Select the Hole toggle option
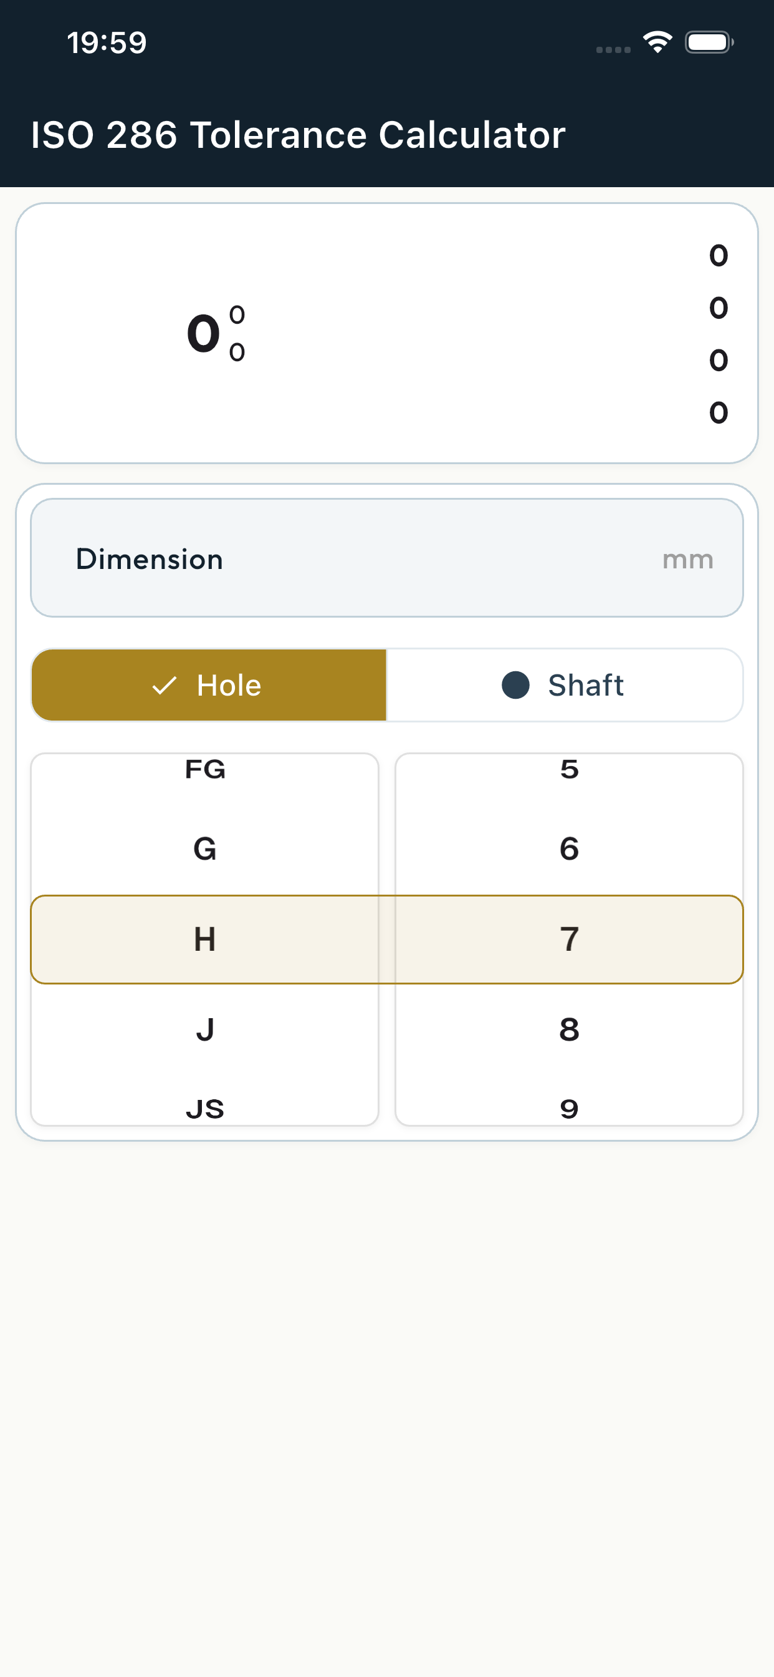Viewport: 774px width, 1677px height. click(x=209, y=686)
